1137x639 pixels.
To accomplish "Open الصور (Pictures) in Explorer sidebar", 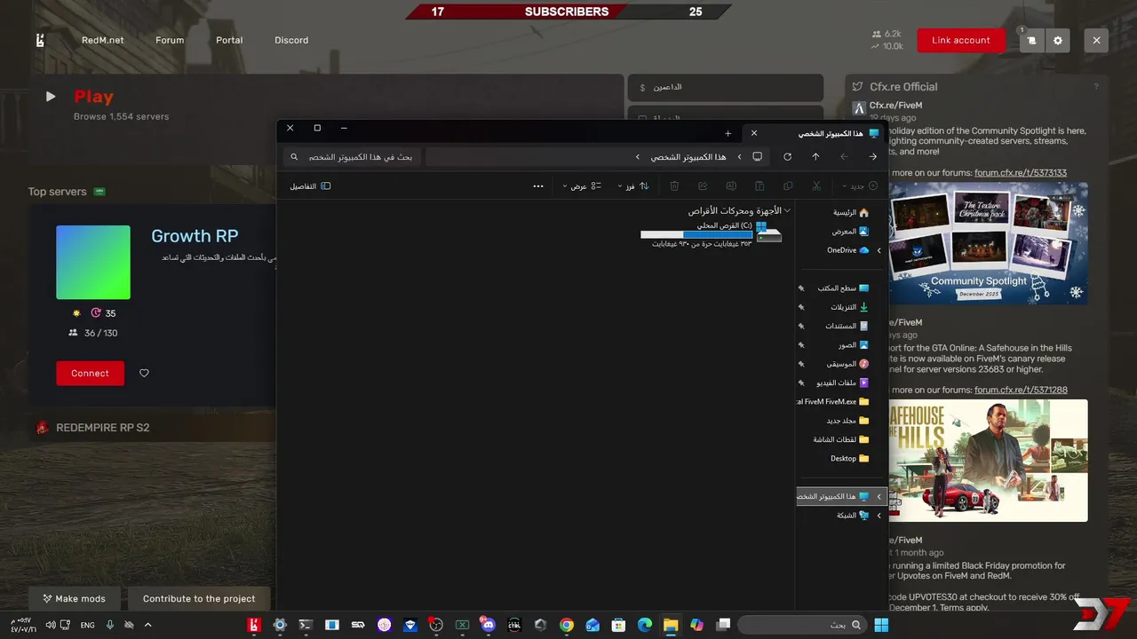I will [854, 345].
